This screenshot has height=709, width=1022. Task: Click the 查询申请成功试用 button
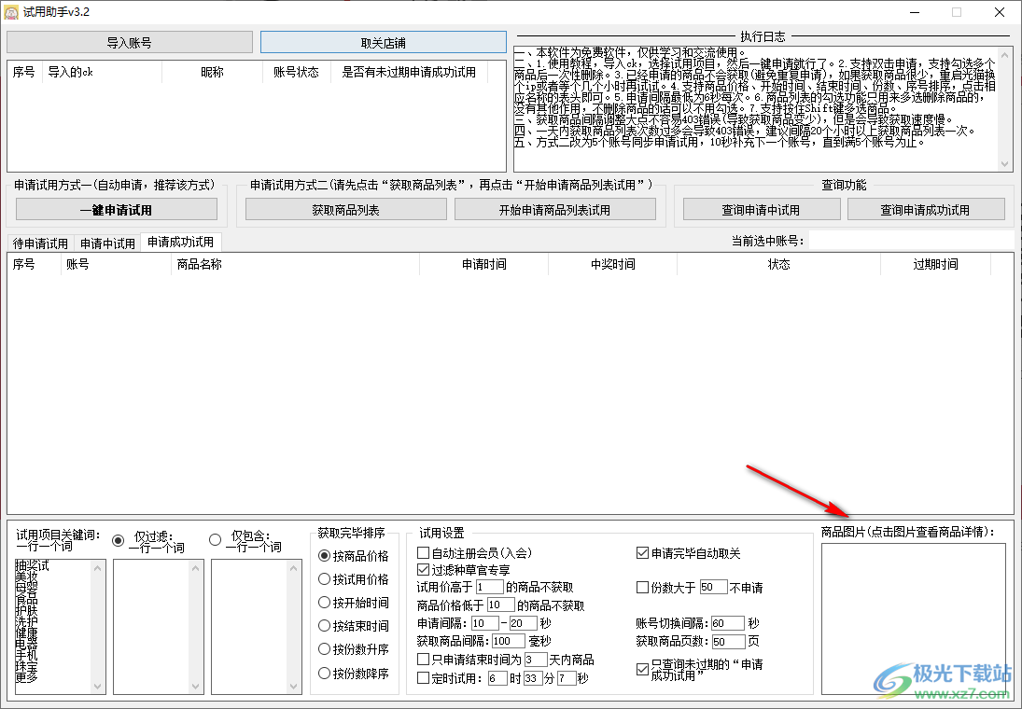(x=926, y=210)
